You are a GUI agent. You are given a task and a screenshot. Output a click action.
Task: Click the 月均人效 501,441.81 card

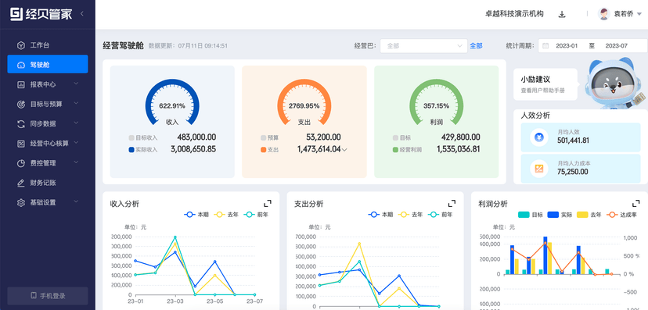click(581, 137)
